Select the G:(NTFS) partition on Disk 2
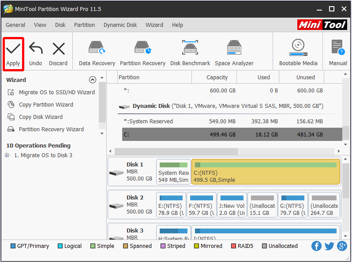Viewport: 352px width, 262px height. 292,205
